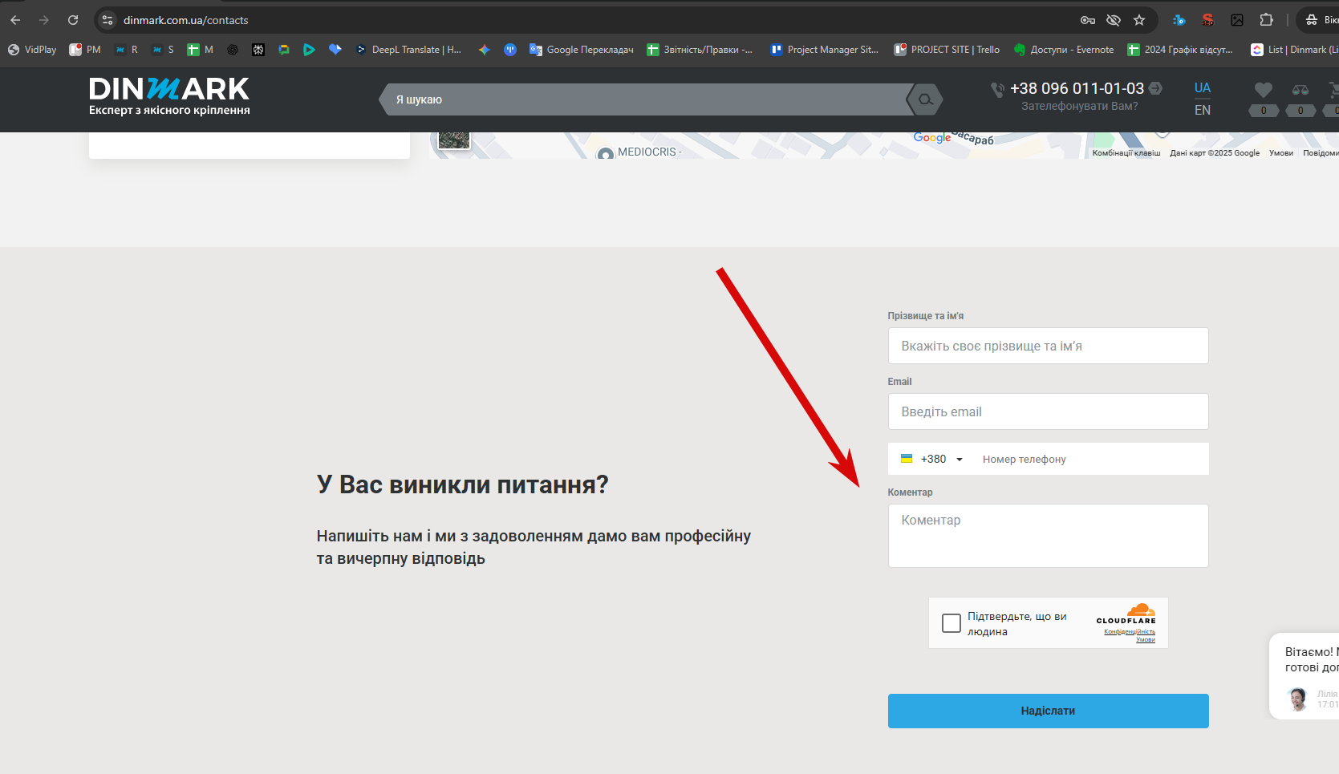Open the DeepL Translate bookmark
This screenshot has width=1339, height=774.
click(408, 50)
